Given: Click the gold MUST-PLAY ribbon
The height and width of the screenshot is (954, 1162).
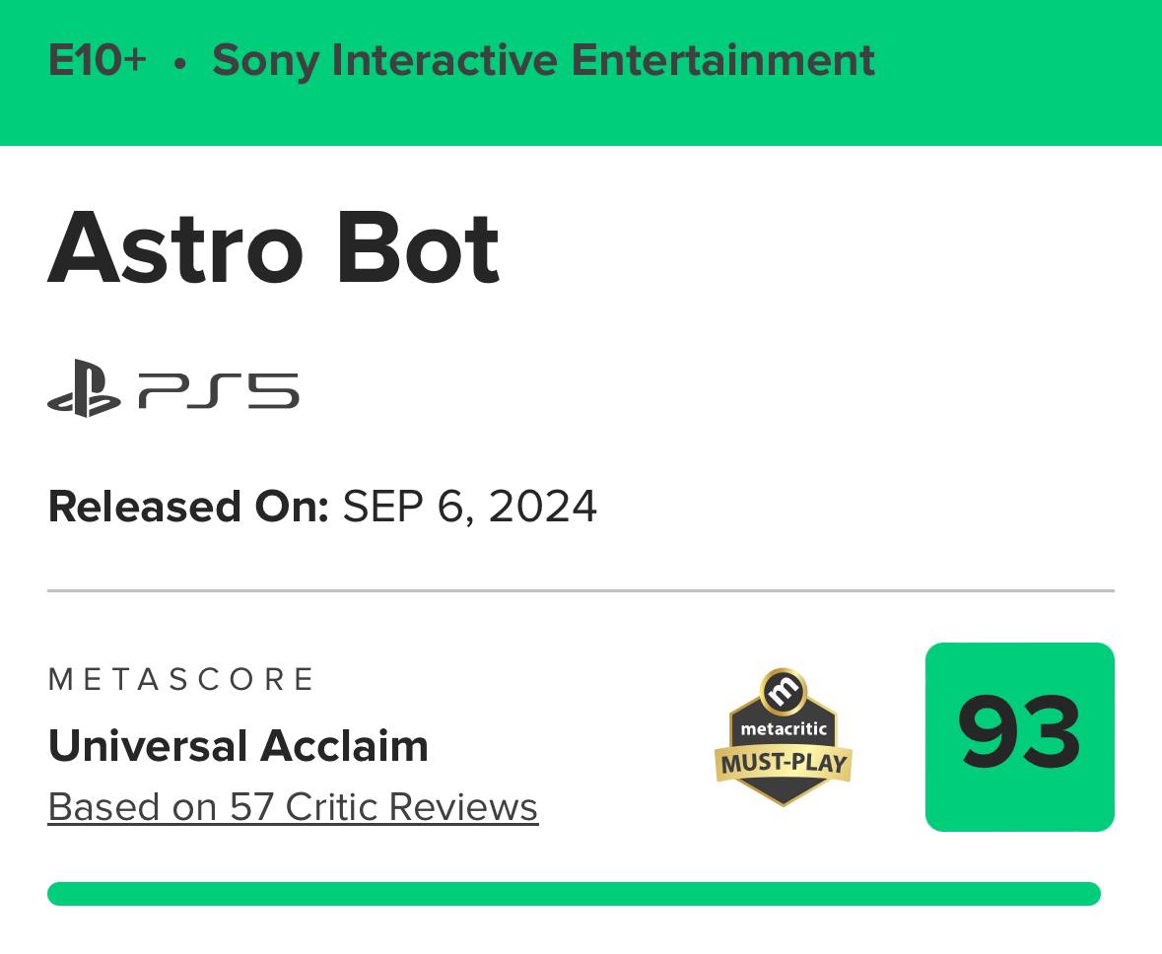Looking at the screenshot, I should coord(784,762).
